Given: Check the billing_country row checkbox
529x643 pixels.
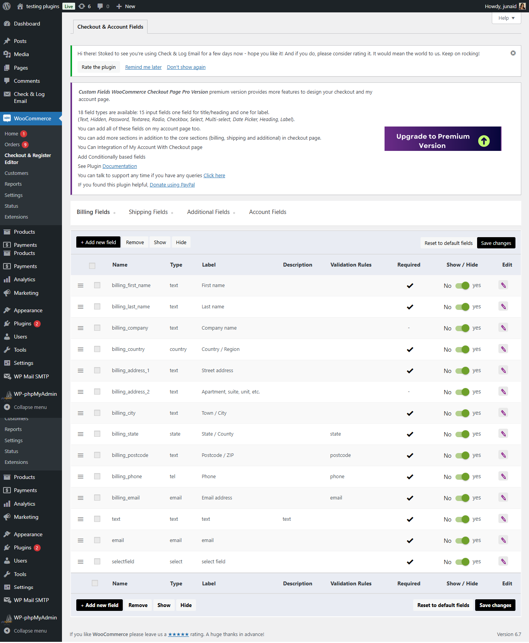Looking at the screenshot, I should [x=97, y=349].
